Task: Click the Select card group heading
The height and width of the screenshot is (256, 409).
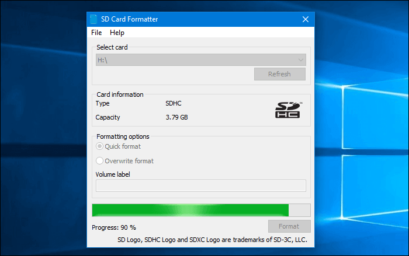Action: 112,47
